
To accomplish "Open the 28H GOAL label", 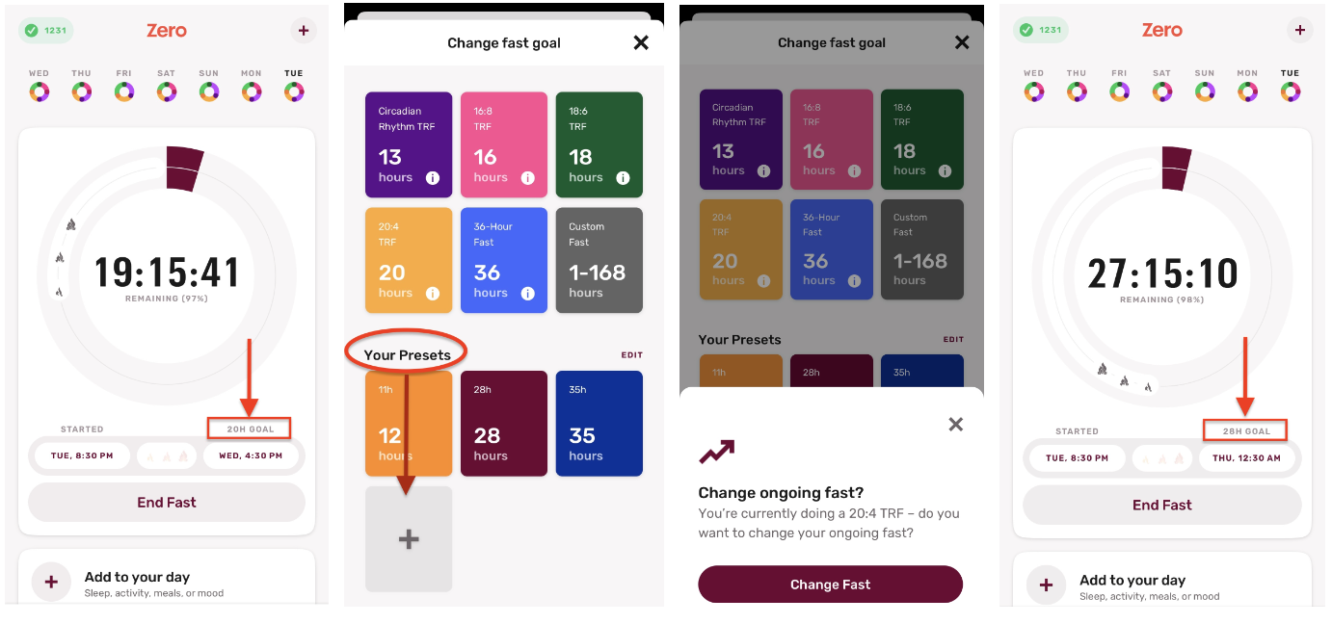I will coord(1245,431).
